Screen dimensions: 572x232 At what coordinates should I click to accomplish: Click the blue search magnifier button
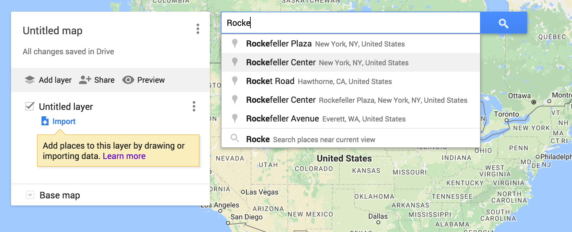pos(503,23)
